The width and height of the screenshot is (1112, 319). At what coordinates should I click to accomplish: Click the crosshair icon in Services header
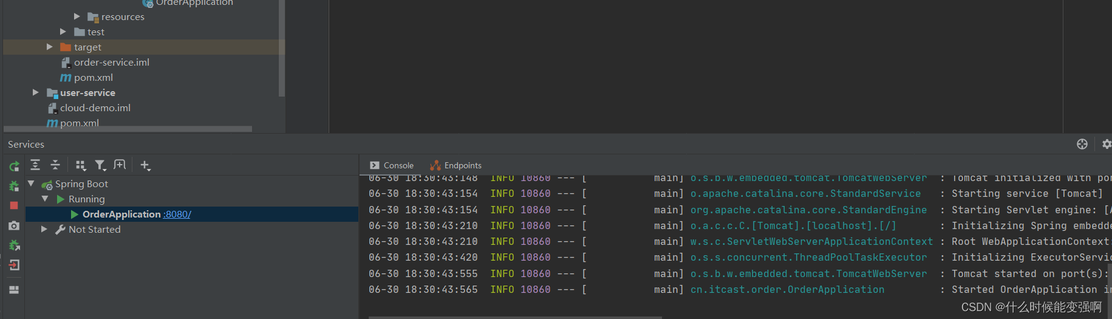(1082, 144)
